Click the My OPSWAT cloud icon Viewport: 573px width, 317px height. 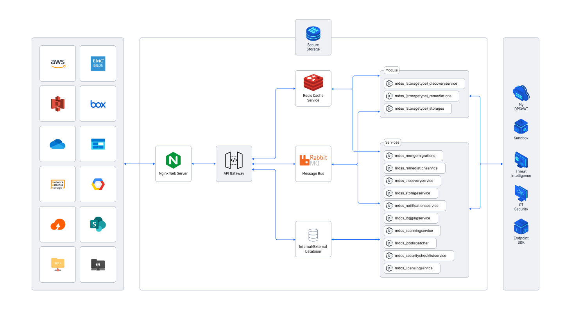click(x=521, y=94)
